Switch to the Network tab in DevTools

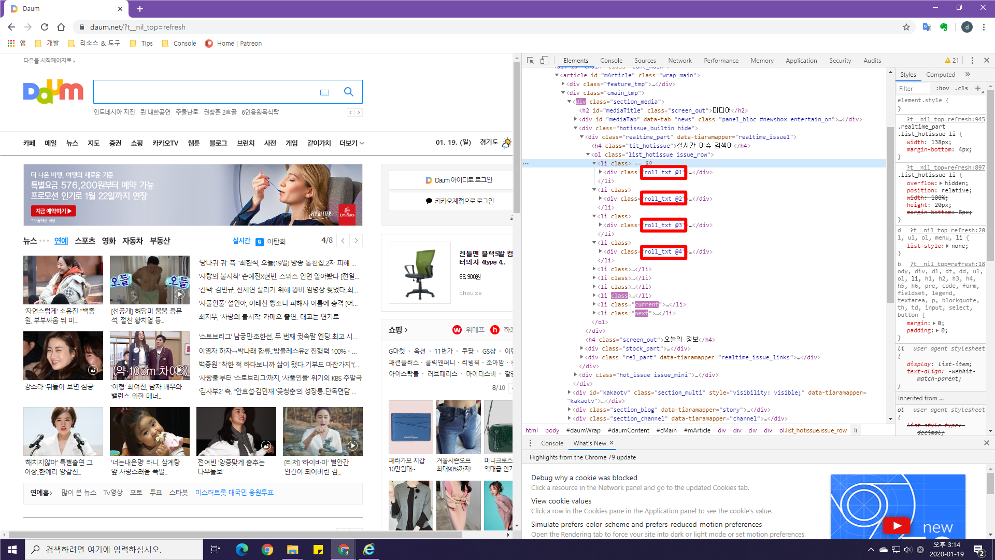click(679, 61)
